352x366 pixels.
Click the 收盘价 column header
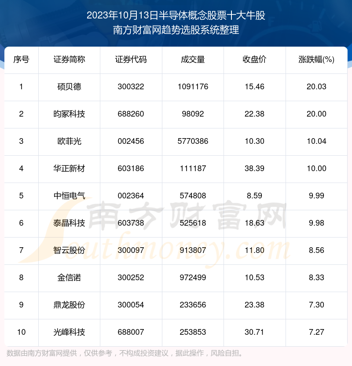pyautogui.click(x=254, y=59)
